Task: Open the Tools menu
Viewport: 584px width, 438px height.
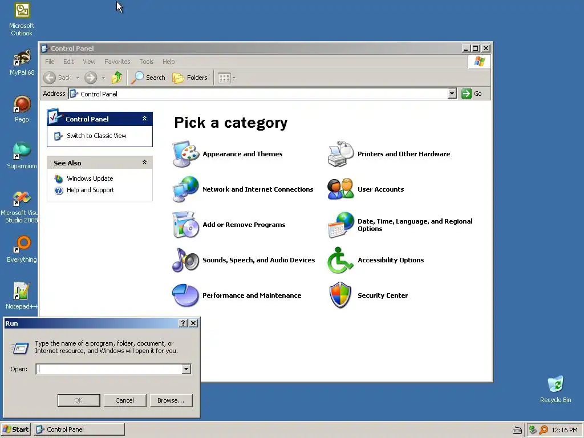Action: [147, 62]
